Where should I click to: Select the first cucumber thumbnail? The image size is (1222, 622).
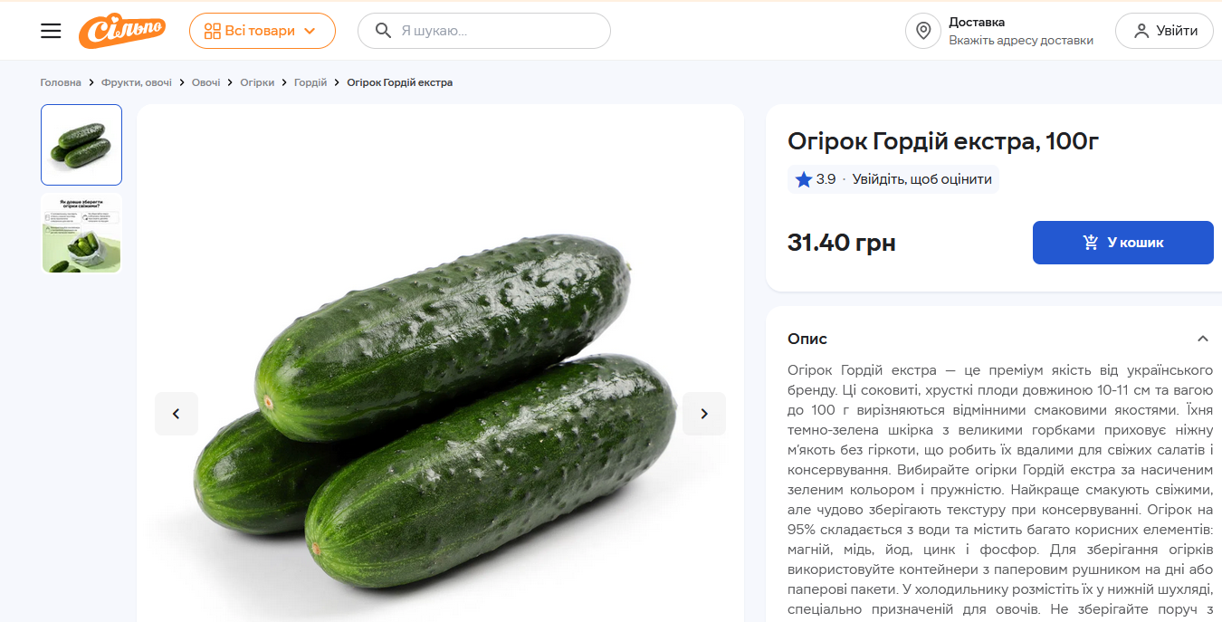pos(81,145)
